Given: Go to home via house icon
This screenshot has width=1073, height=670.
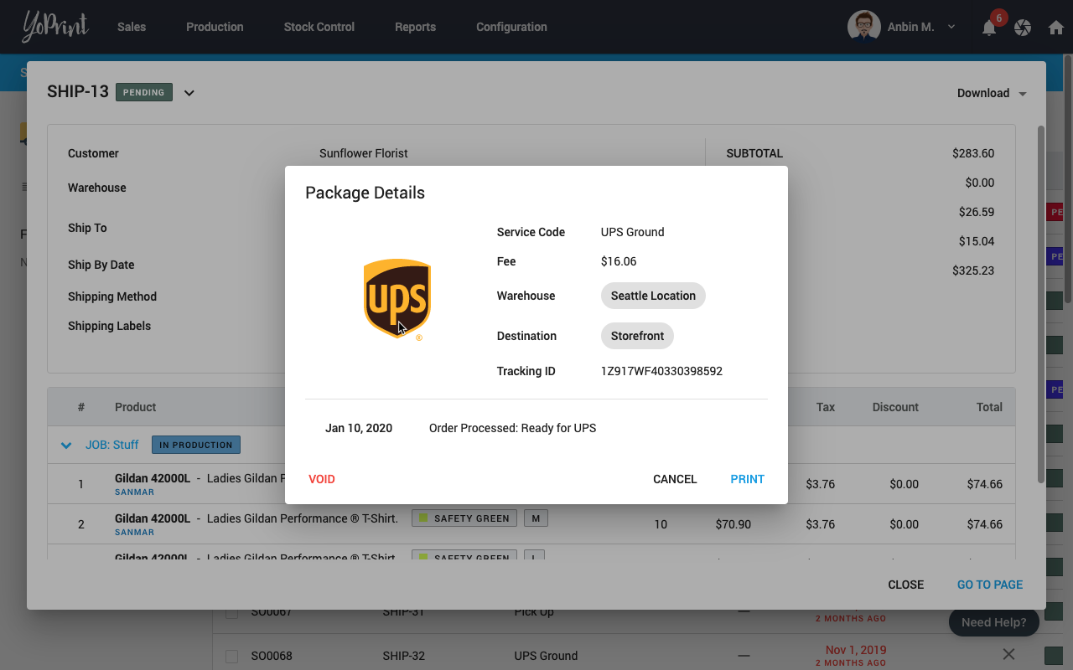Looking at the screenshot, I should 1056,28.
